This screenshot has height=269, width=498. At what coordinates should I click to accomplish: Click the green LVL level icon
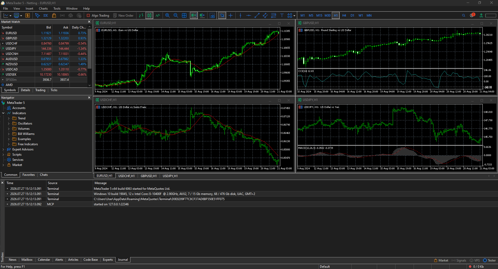[481, 16]
